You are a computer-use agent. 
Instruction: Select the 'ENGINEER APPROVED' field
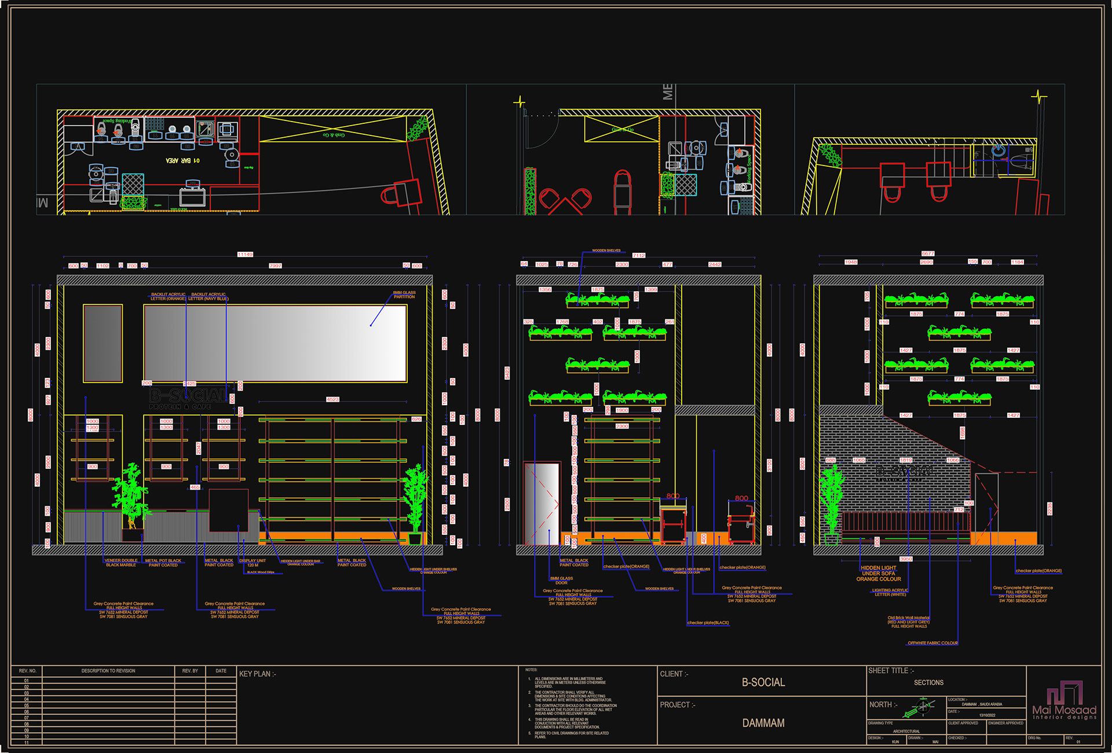point(1006,726)
